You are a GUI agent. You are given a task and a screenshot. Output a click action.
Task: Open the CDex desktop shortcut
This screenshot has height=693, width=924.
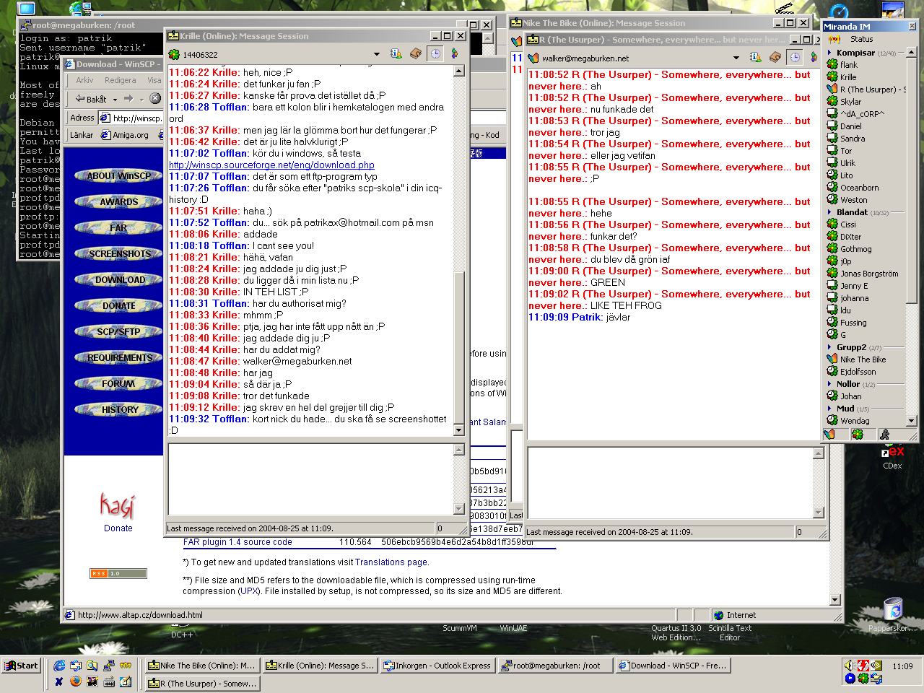(x=892, y=456)
